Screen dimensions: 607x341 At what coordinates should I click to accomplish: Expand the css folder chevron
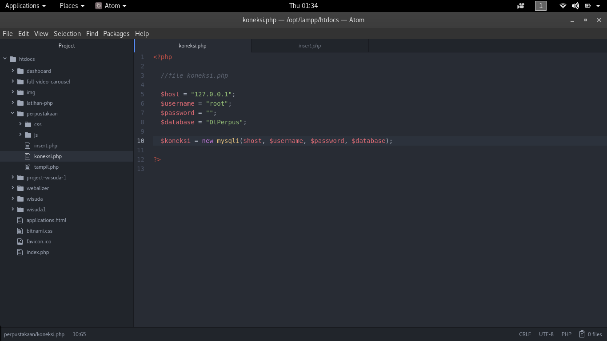20,124
